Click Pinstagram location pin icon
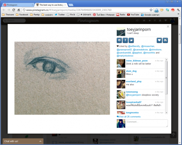The image size is (182, 145). [x=155, y=20]
